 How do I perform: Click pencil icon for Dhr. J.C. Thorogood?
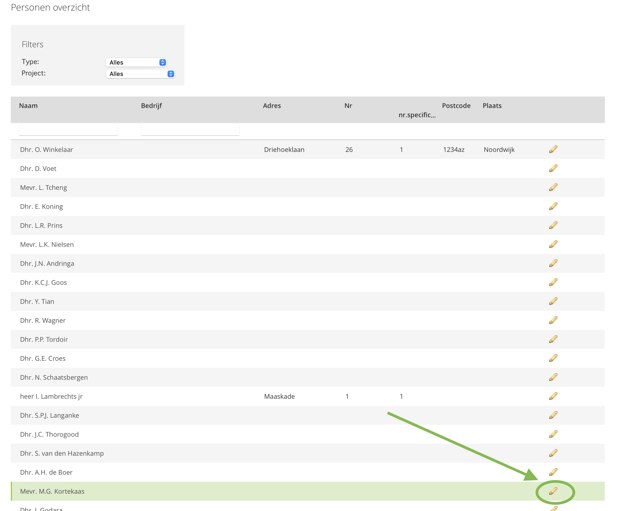coord(553,434)
